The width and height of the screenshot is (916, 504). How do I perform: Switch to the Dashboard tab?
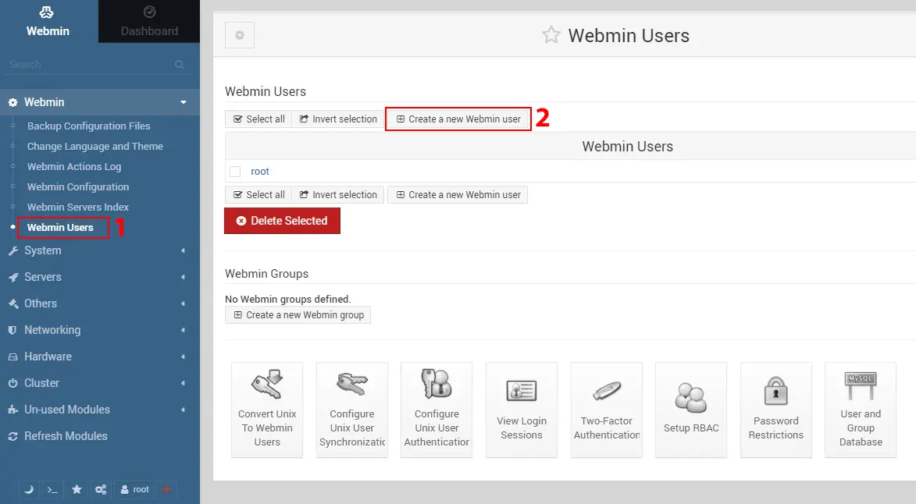[x=149, y=22]
